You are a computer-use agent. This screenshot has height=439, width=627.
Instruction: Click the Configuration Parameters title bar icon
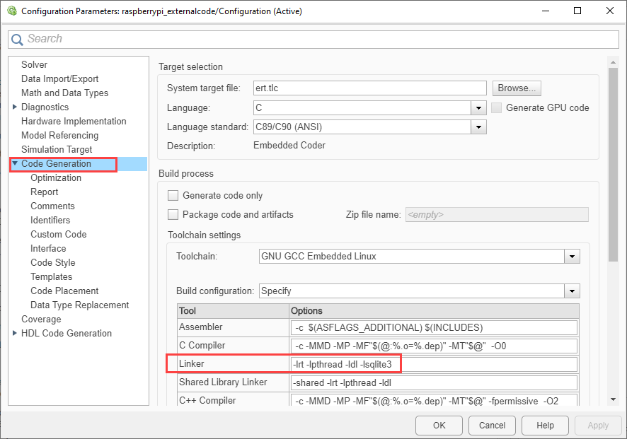point(11,11)
